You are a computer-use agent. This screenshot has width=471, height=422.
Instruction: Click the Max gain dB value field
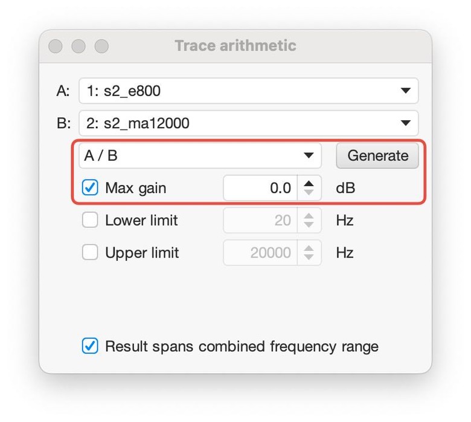pyautogui.click(x=260, y=187)
